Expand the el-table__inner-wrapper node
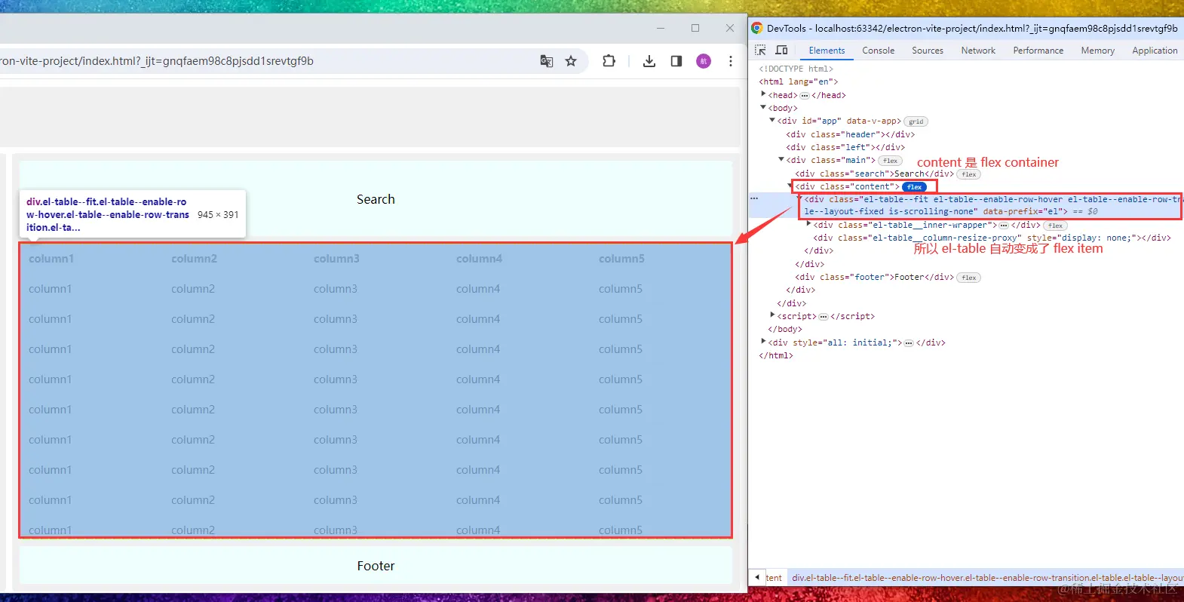The width and height of the screenshot is (1184, 602). [x=808, y=224]
